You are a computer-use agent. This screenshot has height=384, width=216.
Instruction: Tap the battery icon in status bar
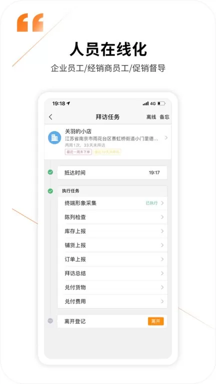coord(161,103)
